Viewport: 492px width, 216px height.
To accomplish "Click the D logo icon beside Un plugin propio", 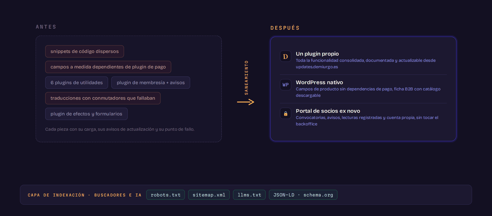I will [x=286, y=56].
